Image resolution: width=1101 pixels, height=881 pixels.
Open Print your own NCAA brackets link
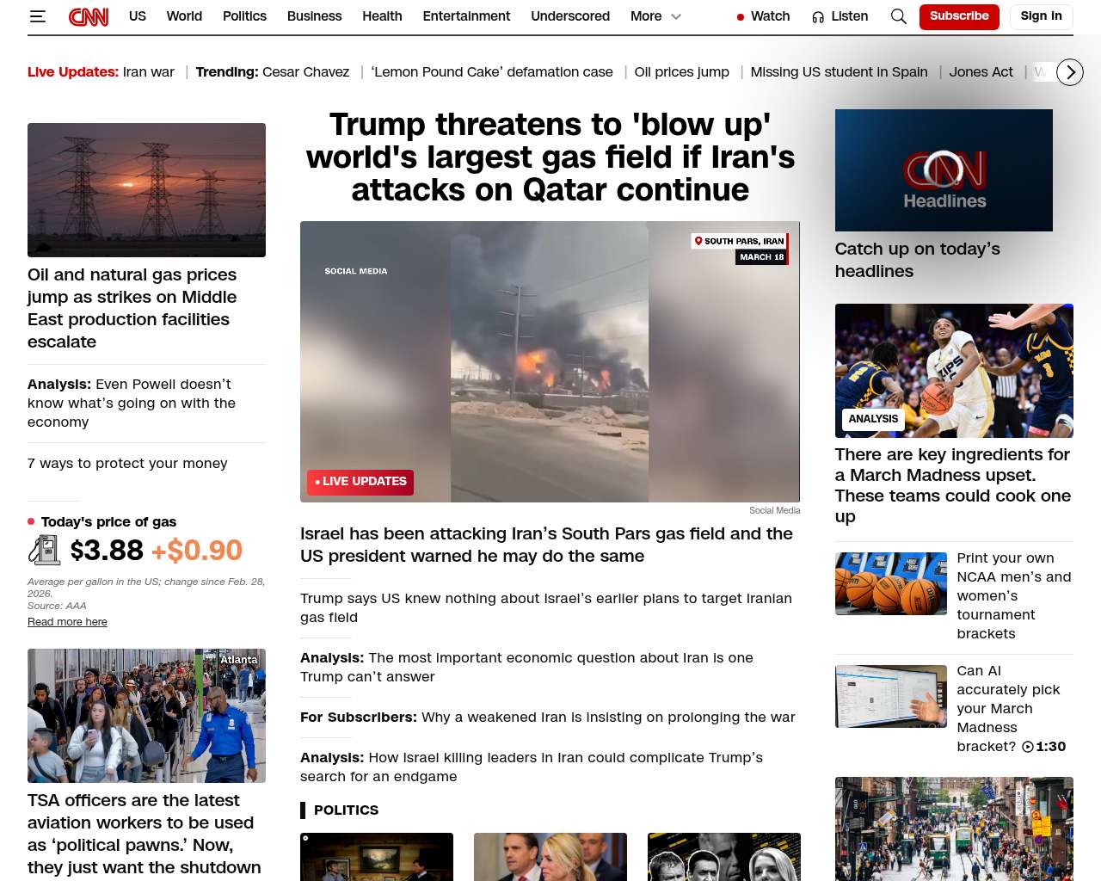(1014, 595)
